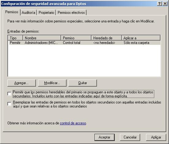The image size is (169, 144).
Task: Remove entry with Quitar button
Action: click(x=83, y=83)
